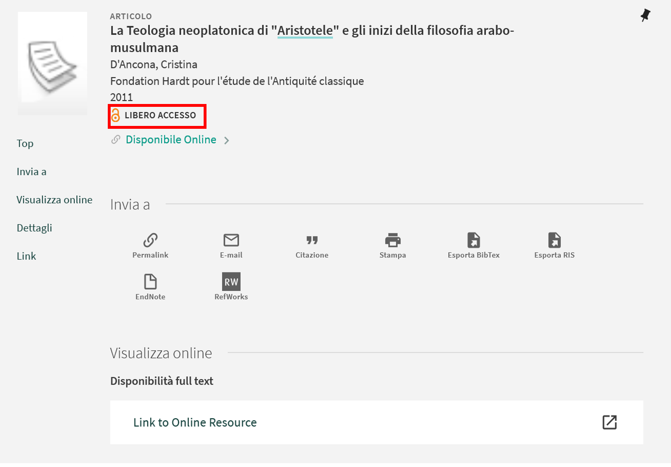Image resolution: width=671 pixels, height=467 pixels.
Task: Navigate to Dettagli sidebar item
Action: click(34, 228)
